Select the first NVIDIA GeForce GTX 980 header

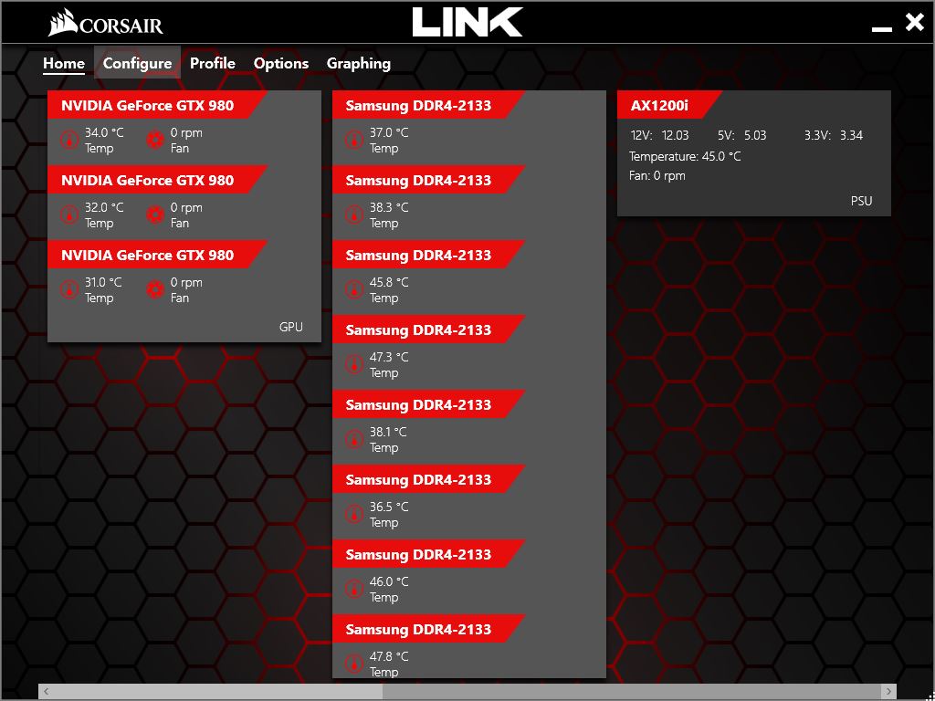click(x=147, y=105)
